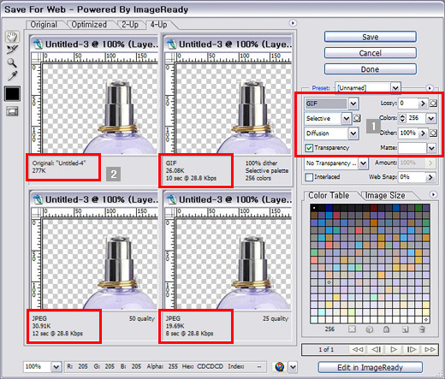Enable the Interlaced checkbox

(x=309, y=177)
